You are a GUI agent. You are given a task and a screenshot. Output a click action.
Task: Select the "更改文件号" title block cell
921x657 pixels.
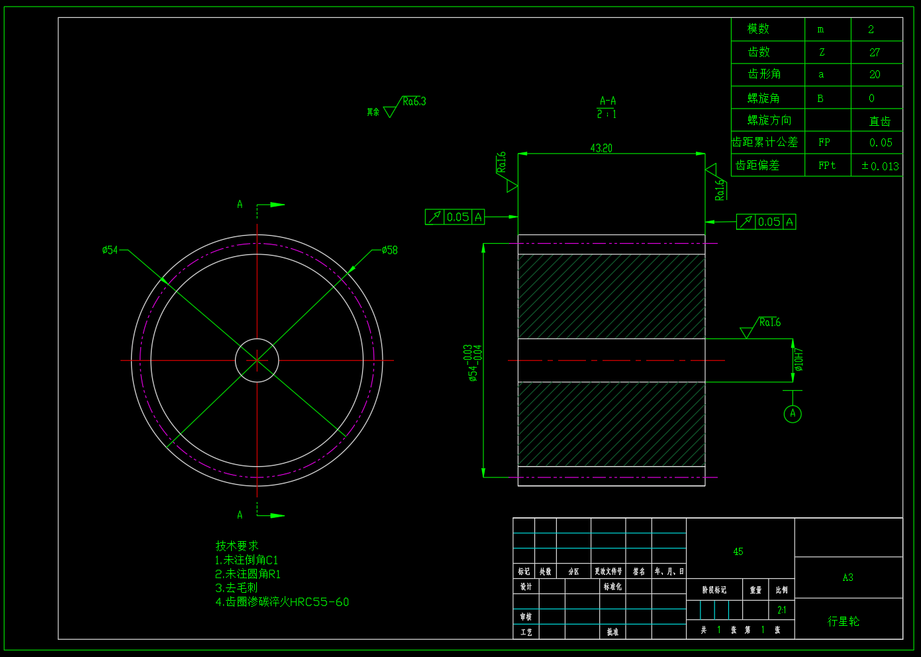coord(608,571)
